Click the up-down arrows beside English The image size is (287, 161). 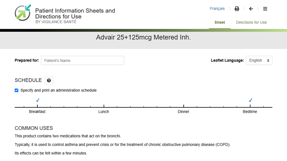click(x=268, y=61)
